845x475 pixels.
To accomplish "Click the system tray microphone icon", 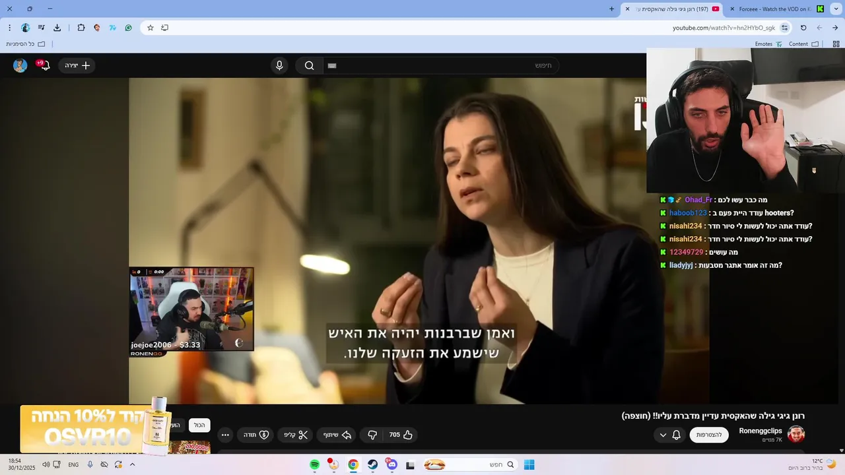I will [x=90, y=464].
